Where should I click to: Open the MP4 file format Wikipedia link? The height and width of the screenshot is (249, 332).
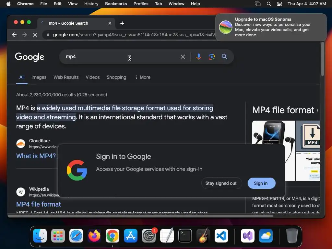(39, 204)
